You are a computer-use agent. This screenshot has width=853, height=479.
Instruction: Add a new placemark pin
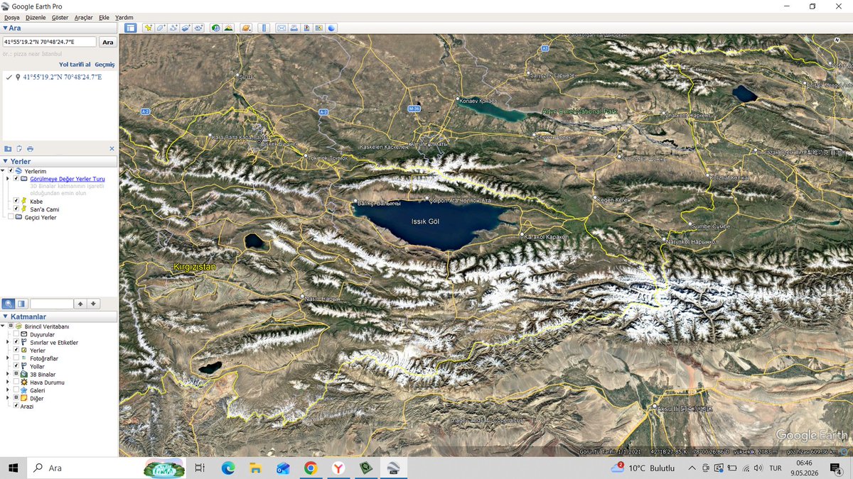149,28
